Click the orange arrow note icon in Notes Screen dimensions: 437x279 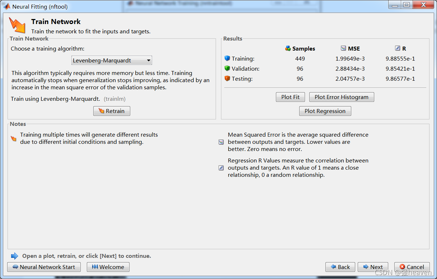14,138
